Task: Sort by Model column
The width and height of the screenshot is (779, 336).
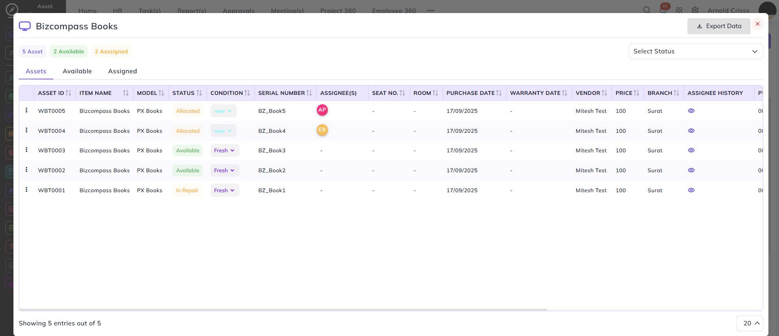Action: (161, 93)
